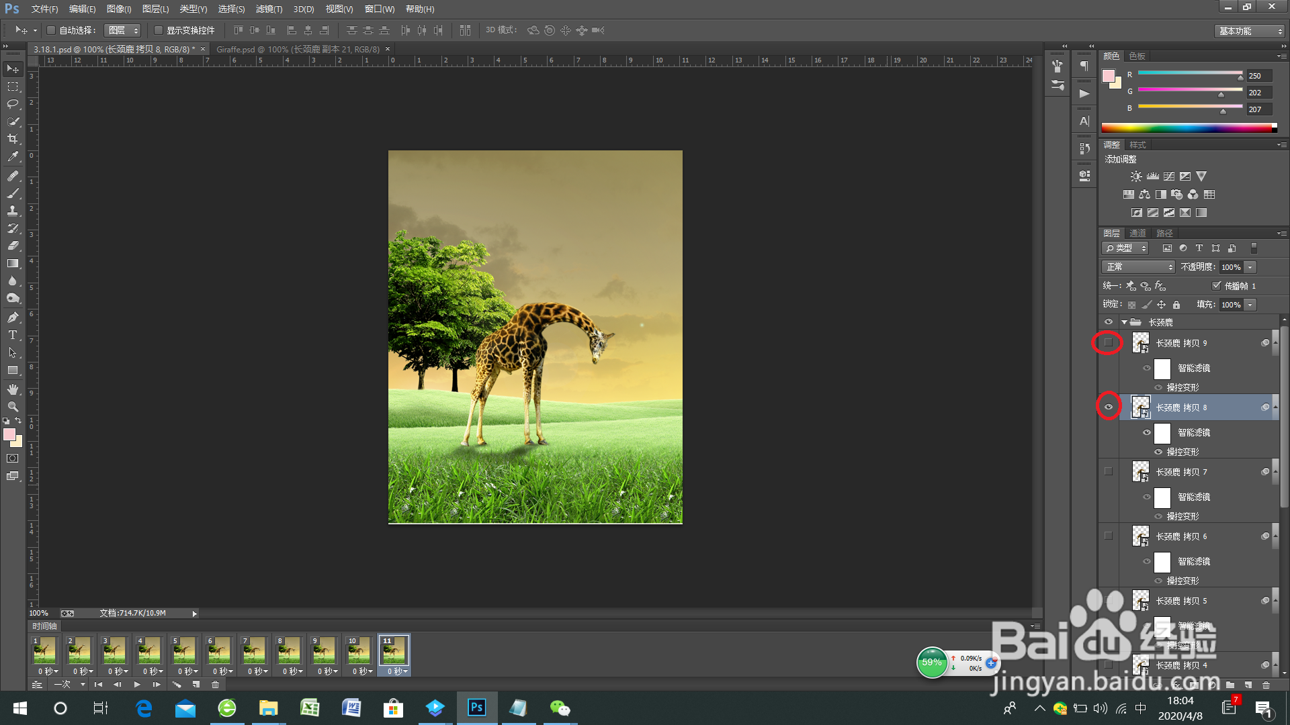This screenshot has width=1290, height=725.
Task: Open the 正常 blend mode dropdown
Action: click(x=1138, y=267)
